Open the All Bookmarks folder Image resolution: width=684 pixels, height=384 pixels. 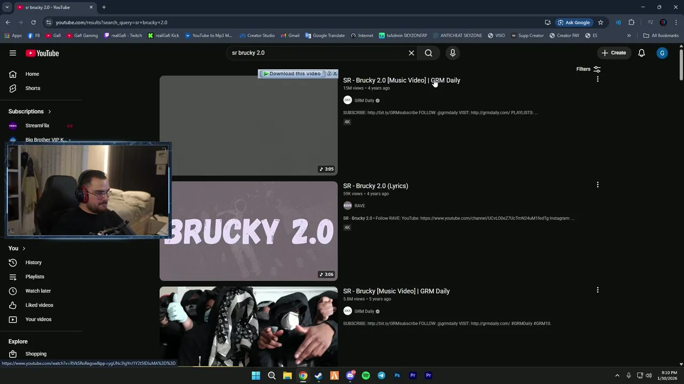(661, 36)
